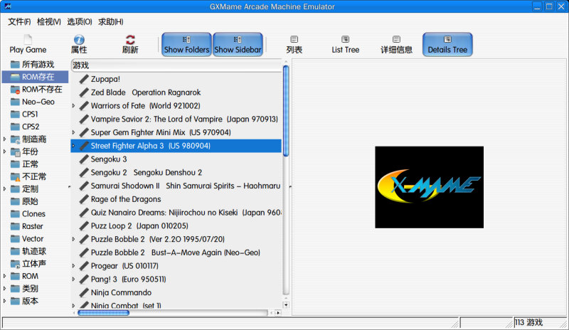This screenshot has height=330, width=569.
Task: Toggle the Show Folders button
Action: click(x=186, y=45)
